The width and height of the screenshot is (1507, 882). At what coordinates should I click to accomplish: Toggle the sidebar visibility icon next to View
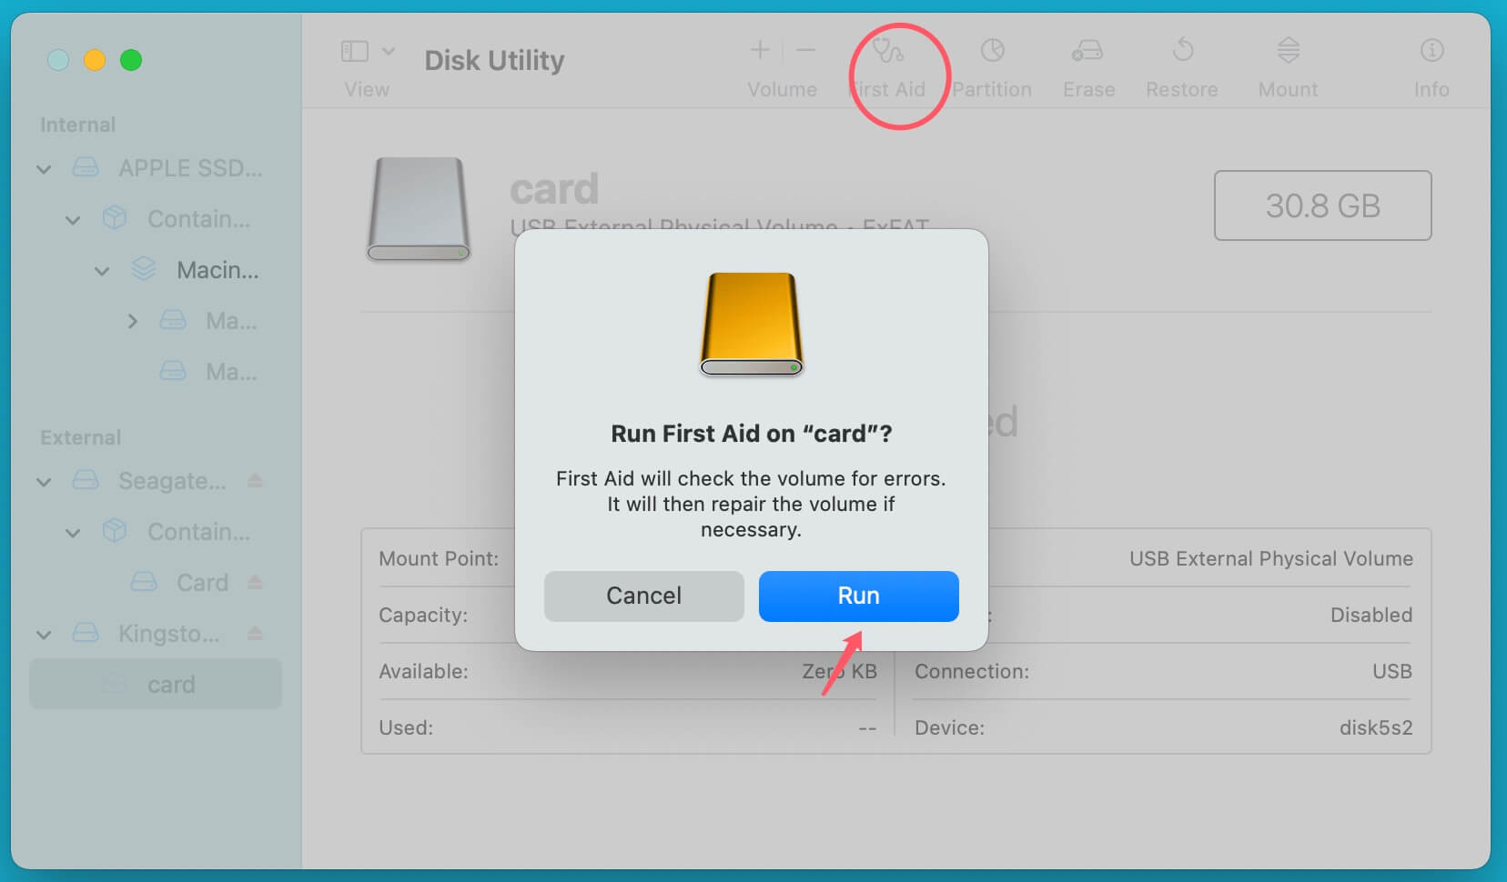[355, 51]
